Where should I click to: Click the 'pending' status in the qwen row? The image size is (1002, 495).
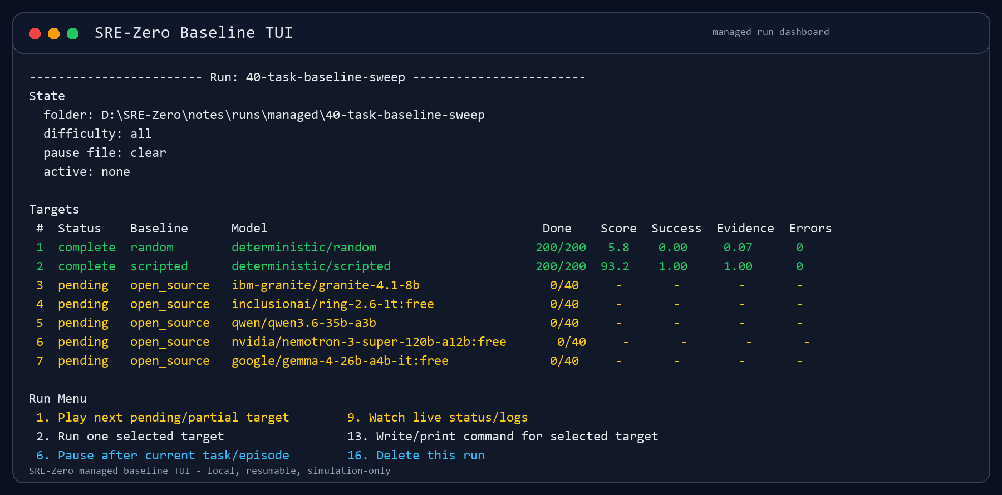pos(83,323)
